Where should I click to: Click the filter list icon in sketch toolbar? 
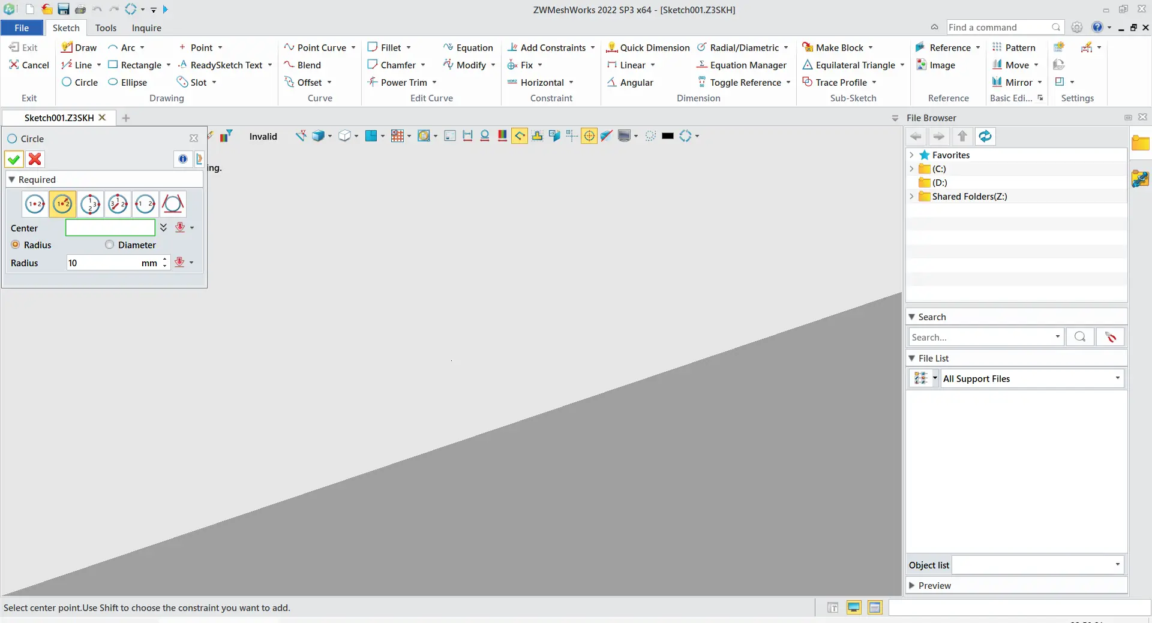tap(226, 136)
